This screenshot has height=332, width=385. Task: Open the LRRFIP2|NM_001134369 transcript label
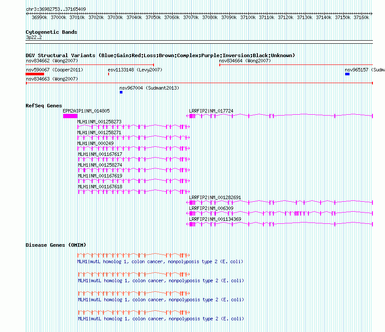click(x=215, y=219)
